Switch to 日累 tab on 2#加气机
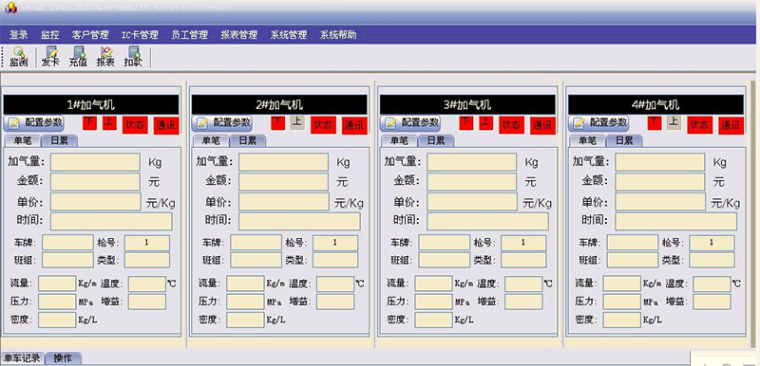 pyautogui.click(x=247, y=140)
